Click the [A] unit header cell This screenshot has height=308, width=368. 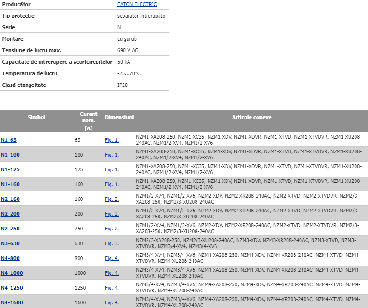[88, 128]
